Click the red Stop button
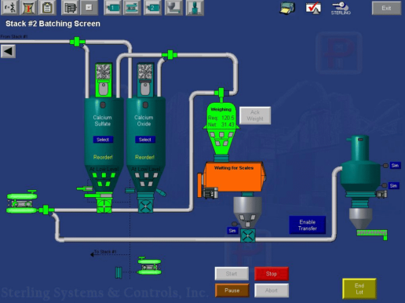The height and width of the screenshot is (303, 405). 272,274
